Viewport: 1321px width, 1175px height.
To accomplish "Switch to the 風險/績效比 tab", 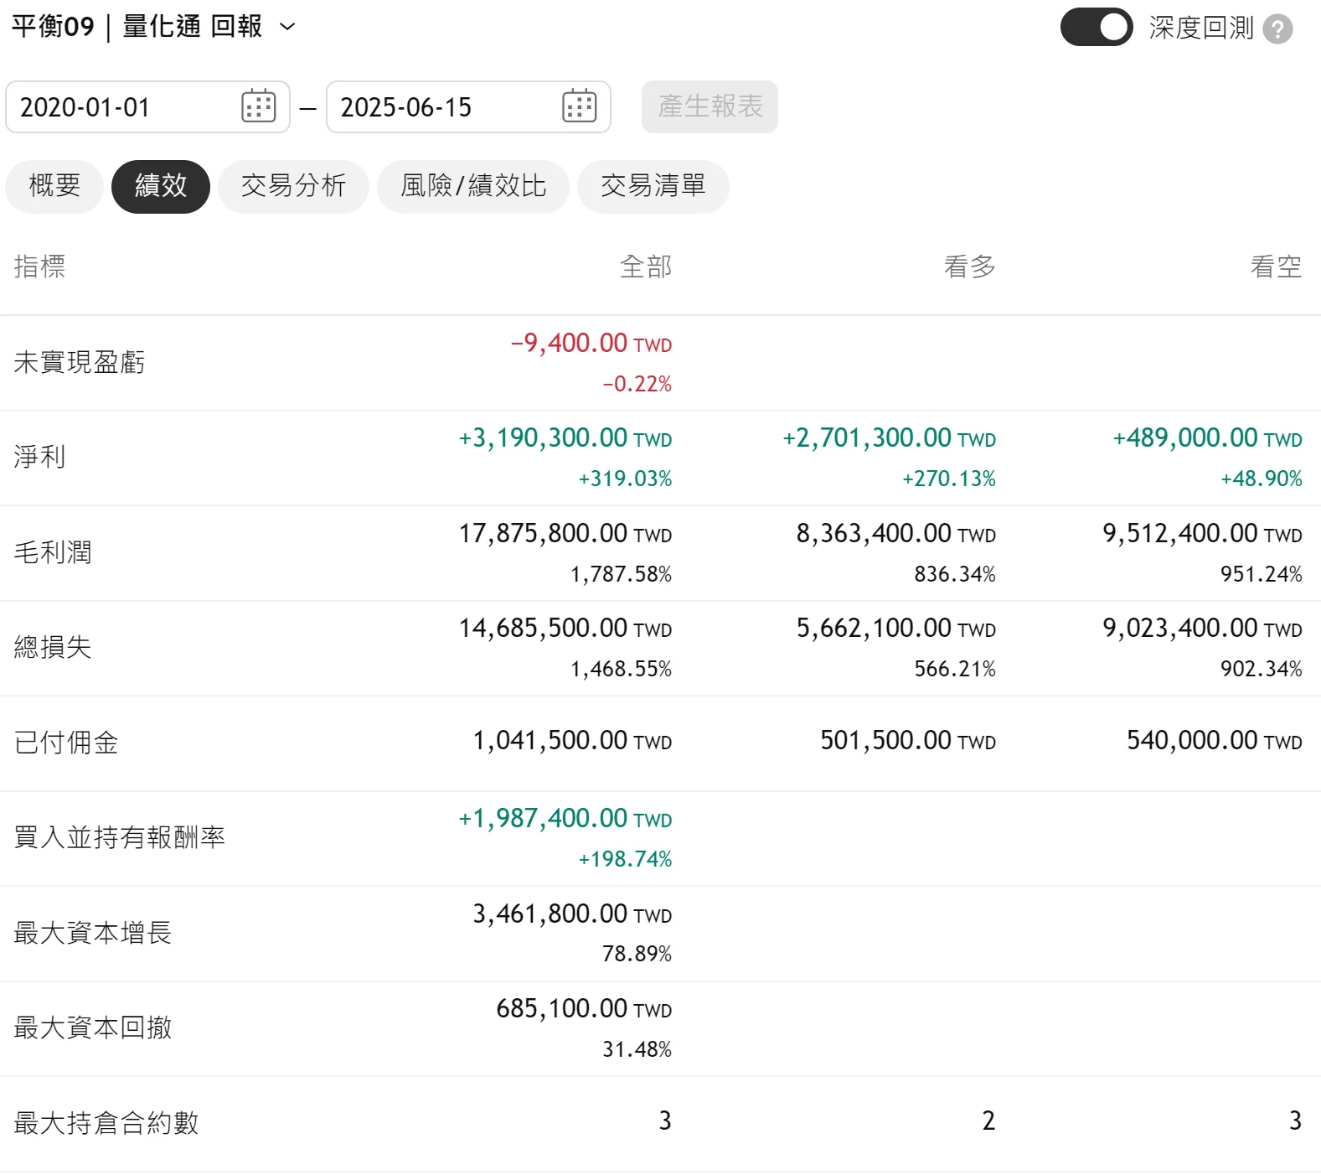I will (x=473, y=186).
